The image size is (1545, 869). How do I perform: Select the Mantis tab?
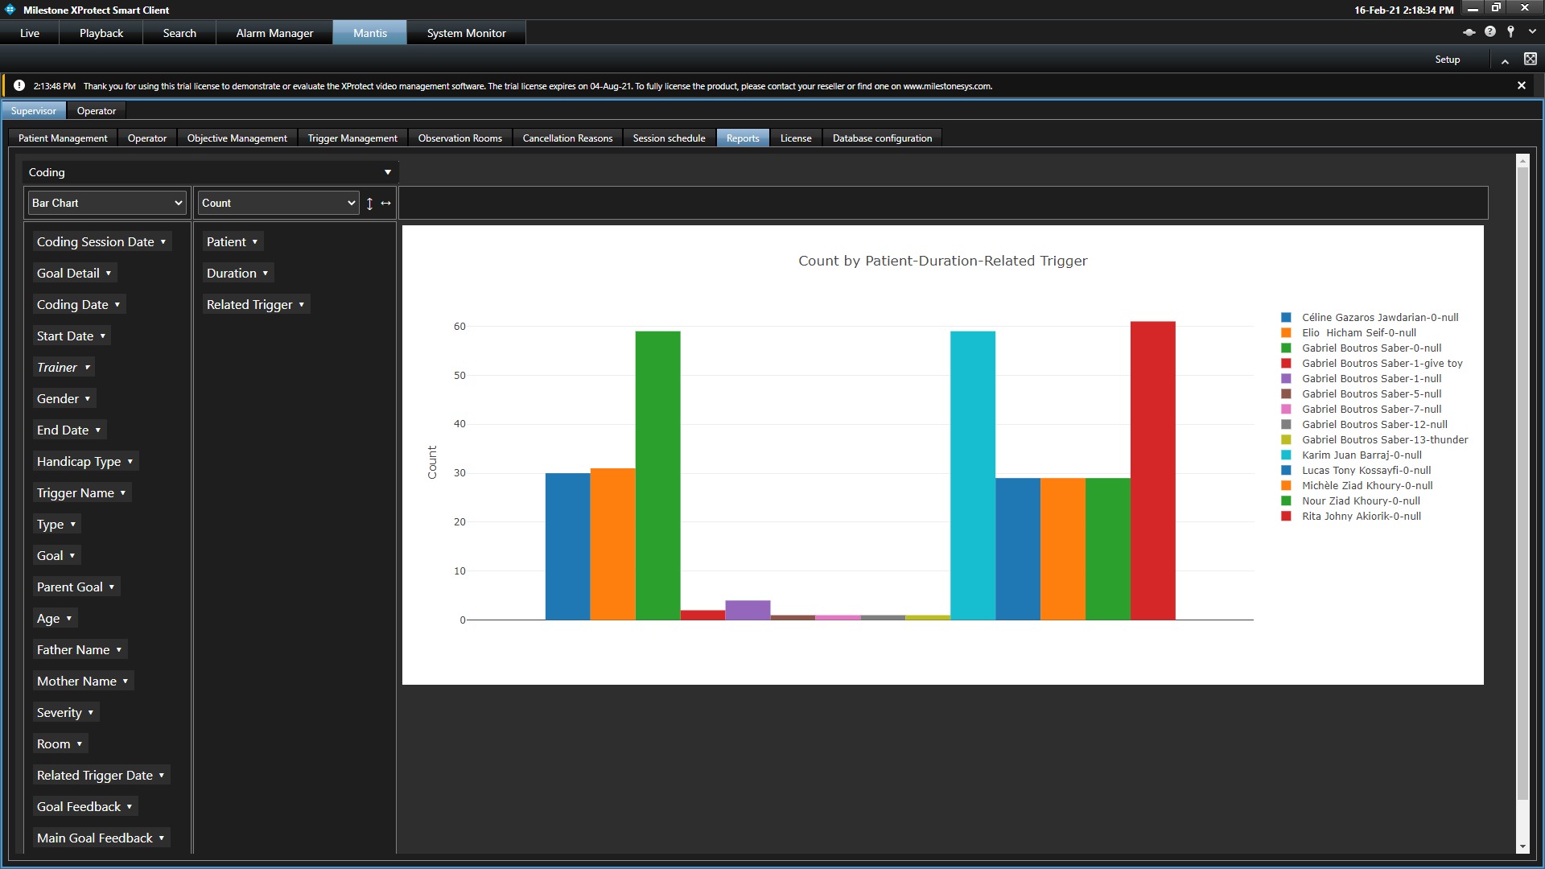(x=370, y=33)
